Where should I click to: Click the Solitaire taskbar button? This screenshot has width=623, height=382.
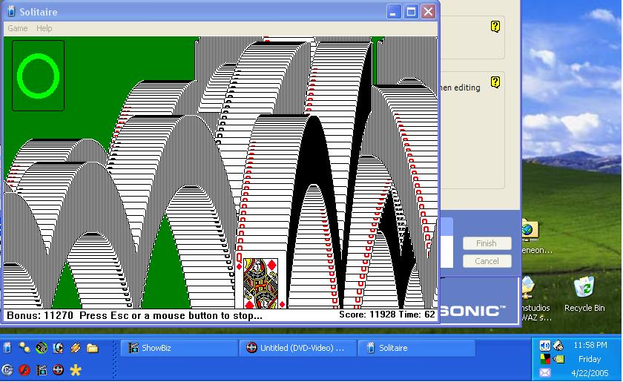click(x=415, y=348)
